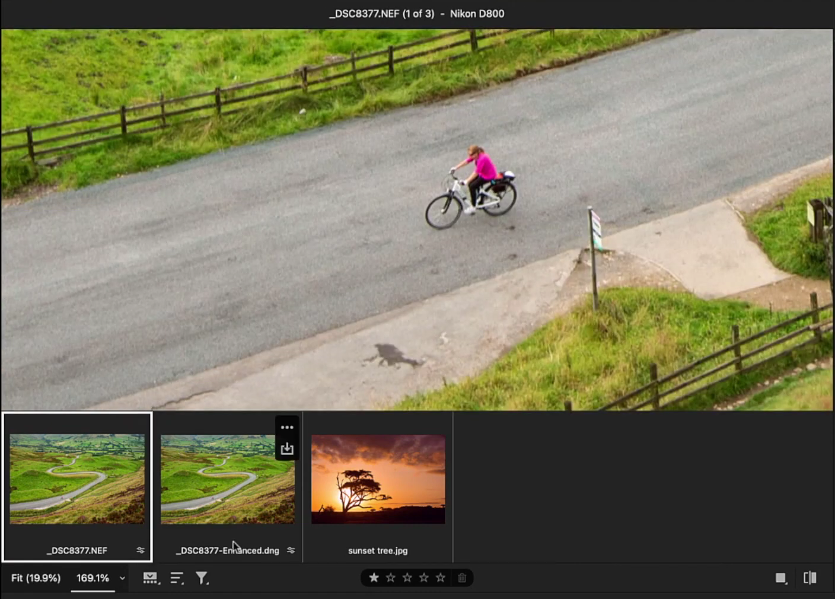
Task: Set rating to one star
Action: [x=374, y=578]
